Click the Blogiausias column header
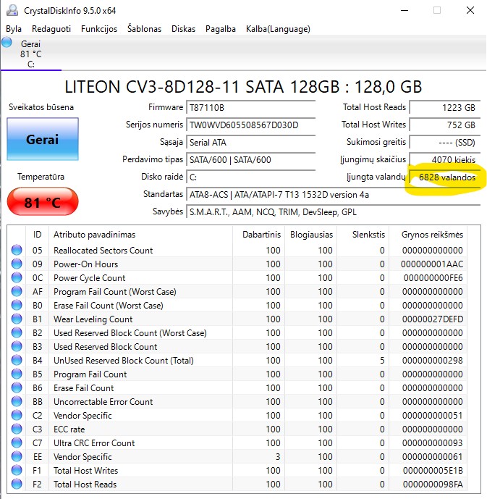487x499 pixels. 311,235
